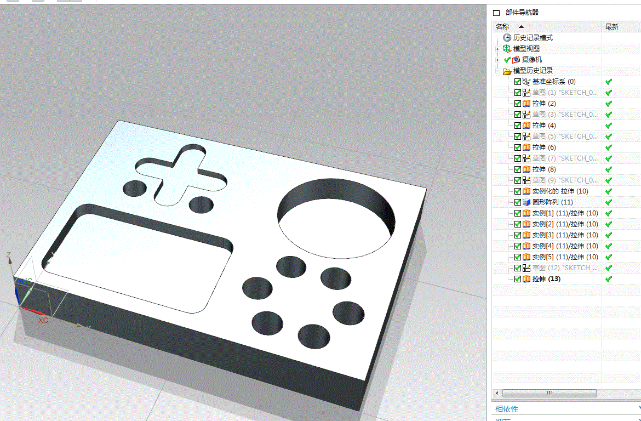Click the sketch icon of 草图 (1)

(526, 93)
